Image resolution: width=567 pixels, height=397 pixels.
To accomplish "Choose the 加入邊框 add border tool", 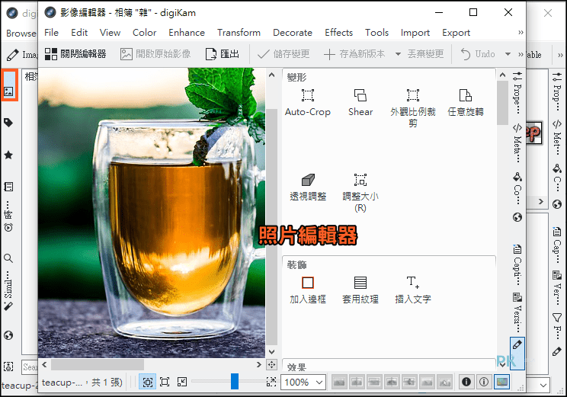I will pyautogui.click(x=308, y=290).
